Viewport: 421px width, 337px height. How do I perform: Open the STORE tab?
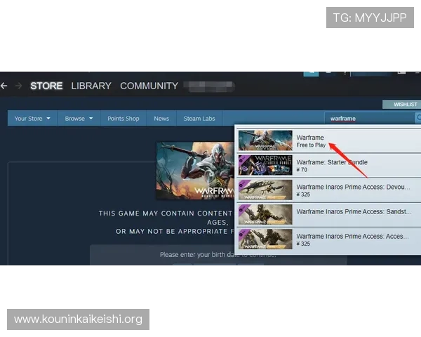click(46, 86)
